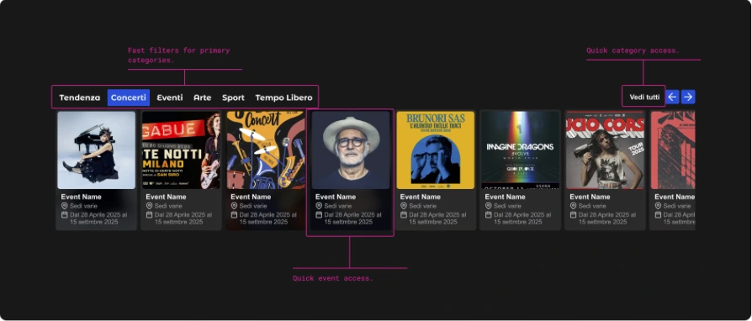Click location pin on Brunori Sas card

pyautogui.click(x=403, y=206)
